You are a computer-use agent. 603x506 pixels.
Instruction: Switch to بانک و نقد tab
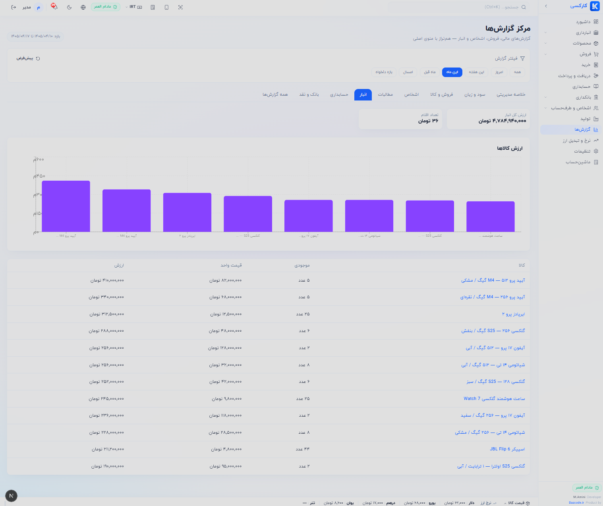coord(309,95)
